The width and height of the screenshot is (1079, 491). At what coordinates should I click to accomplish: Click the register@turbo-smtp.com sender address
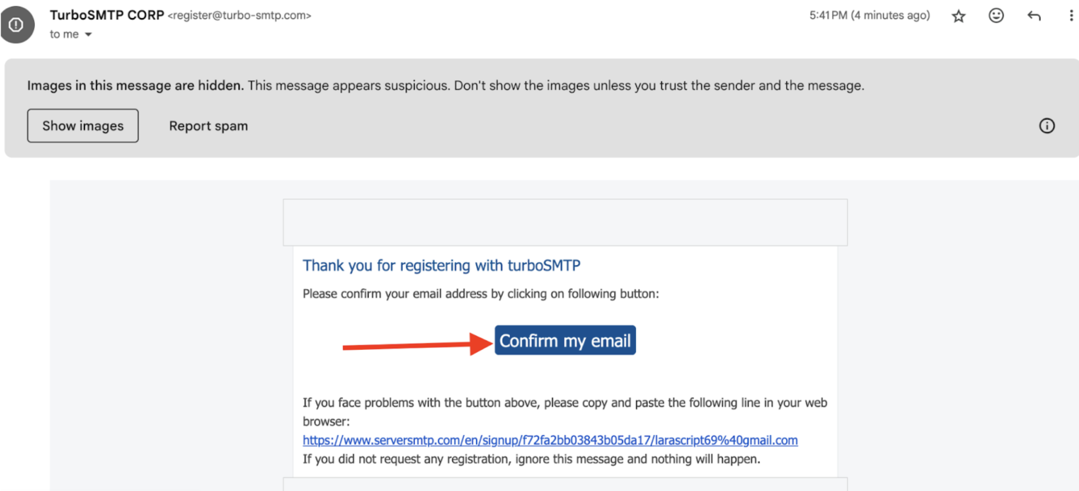pos(239,16)
